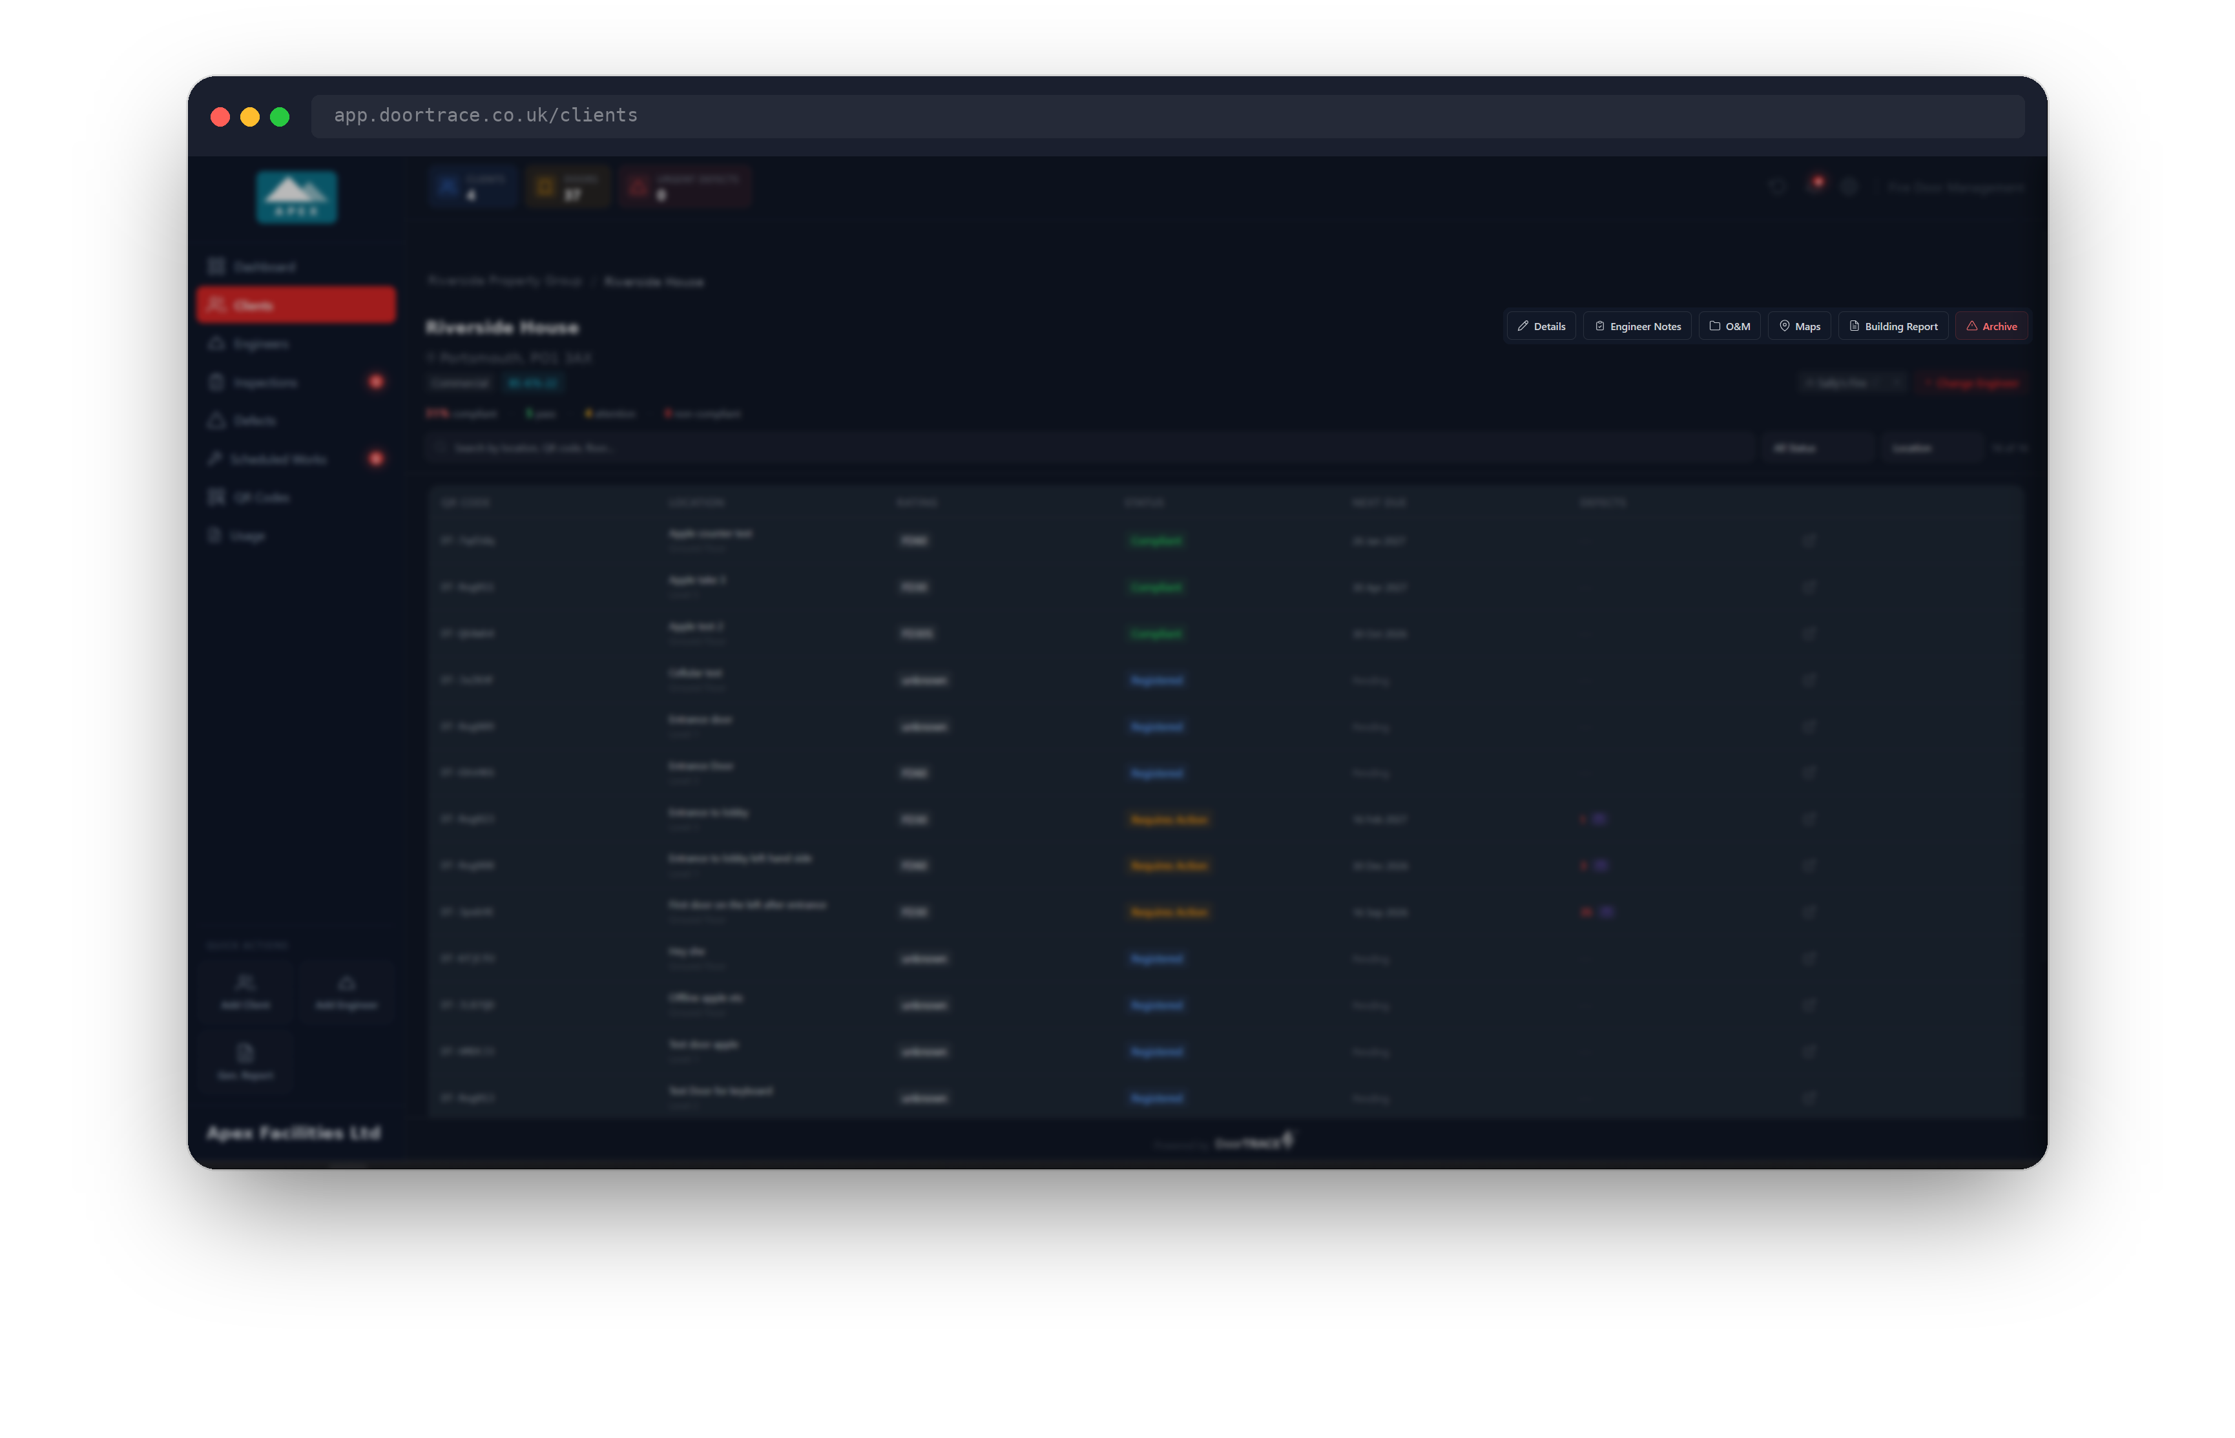
Task: Click the door search field
Action: [1090, 448]
